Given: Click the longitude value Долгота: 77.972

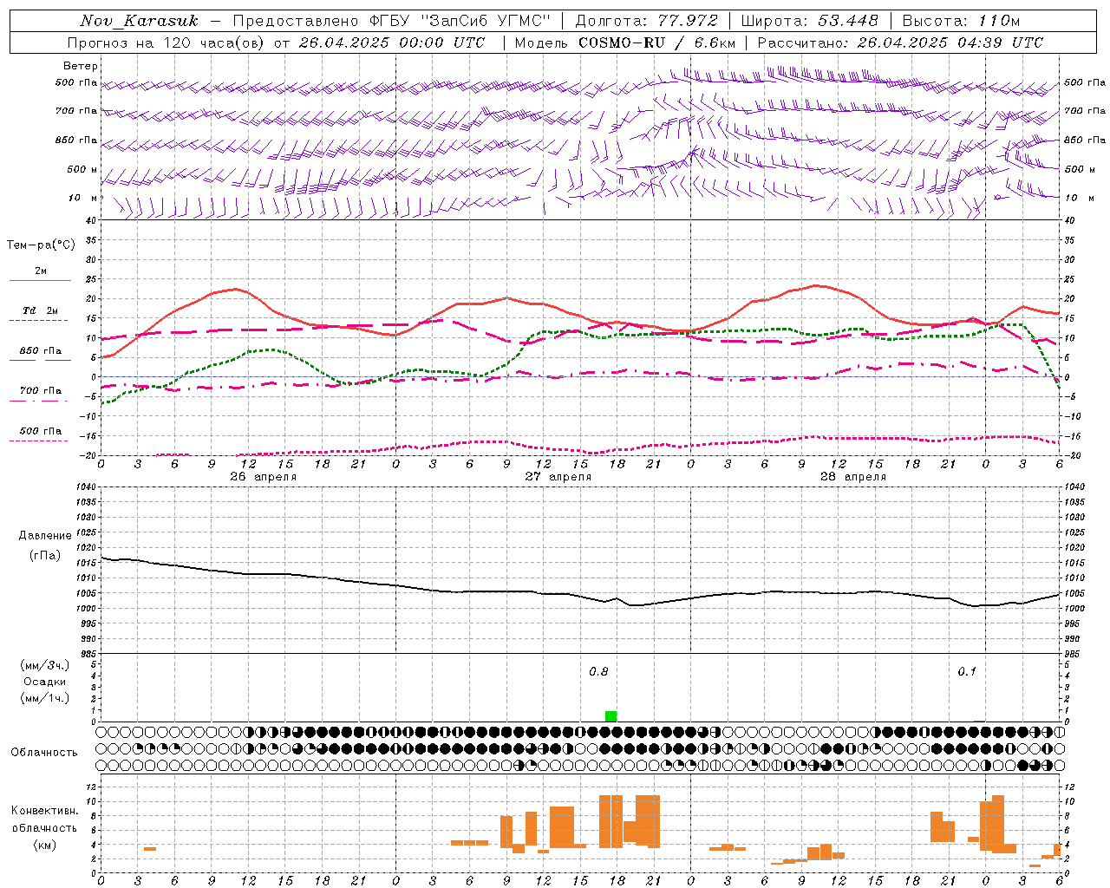Looking at the screenshot, I should point(647,21).
